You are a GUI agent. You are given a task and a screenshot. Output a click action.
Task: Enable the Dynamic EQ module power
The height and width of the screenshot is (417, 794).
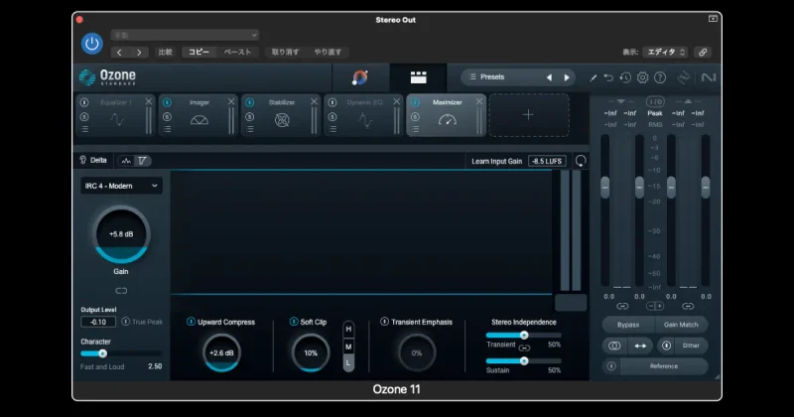coord(332,102)
